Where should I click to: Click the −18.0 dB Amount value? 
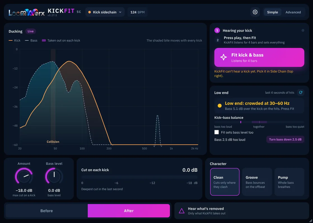point(24,190)
